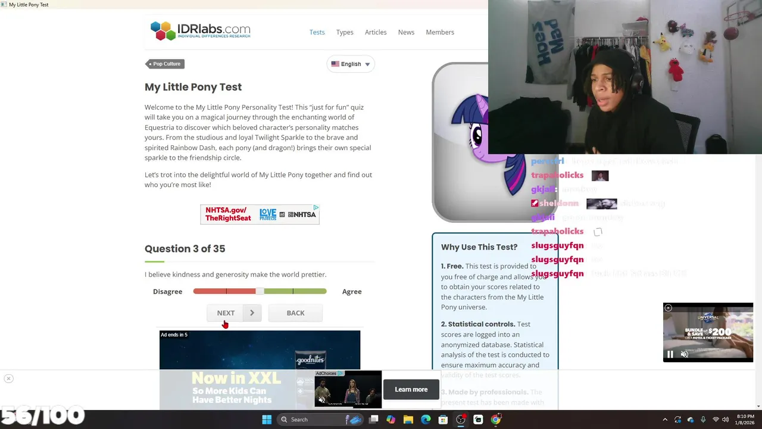Click the Windows Start button

tap(267, 419)
